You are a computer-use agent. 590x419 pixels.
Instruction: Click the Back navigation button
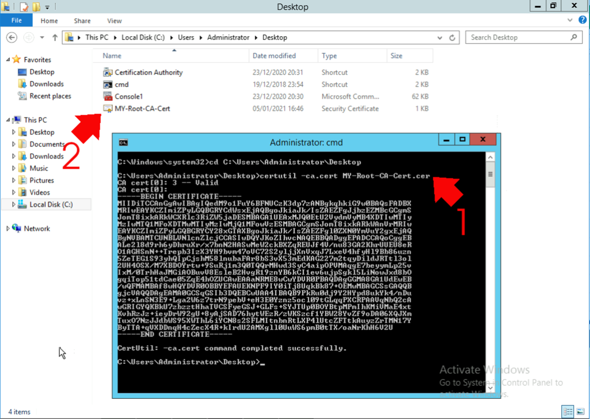12,37
